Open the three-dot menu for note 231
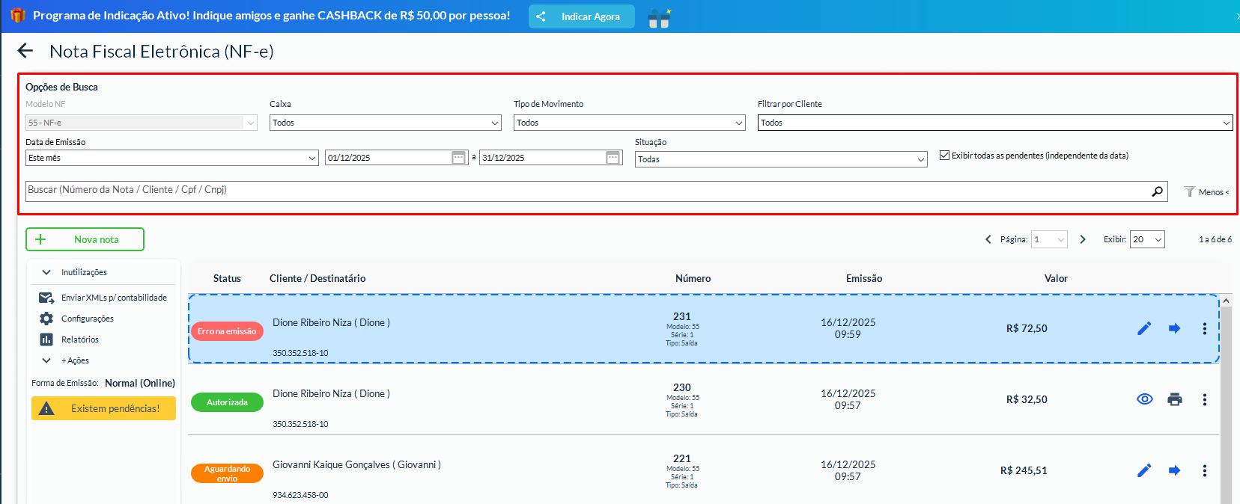Viewport: 1240px width, 504px height. [1204, 328]
